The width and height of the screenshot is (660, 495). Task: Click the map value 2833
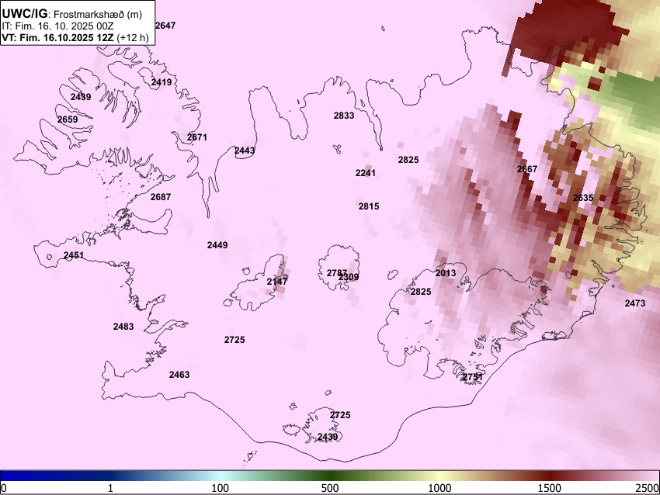(344, 116)
